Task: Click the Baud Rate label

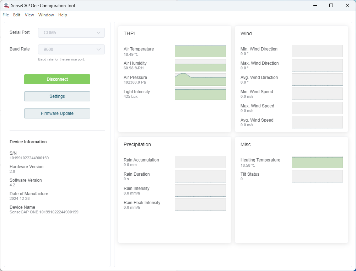Action: coord(20,49)
